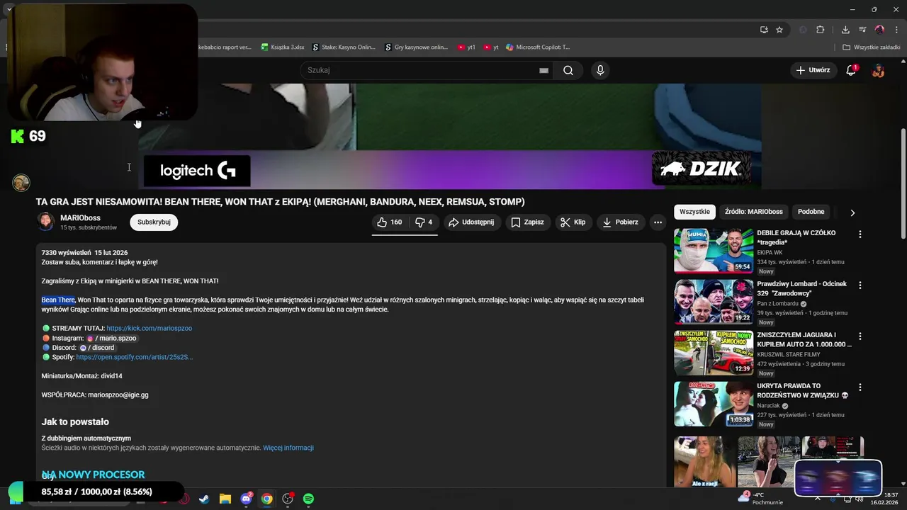Like the video with thumbs up
Image resolution: width=907 pixels, height=510 pixels.
pos(390,222)
